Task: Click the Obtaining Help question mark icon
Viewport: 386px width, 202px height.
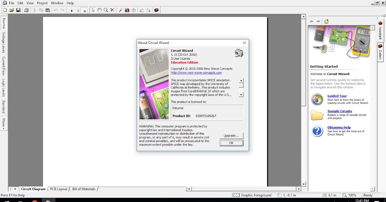Action: (317, 131)
